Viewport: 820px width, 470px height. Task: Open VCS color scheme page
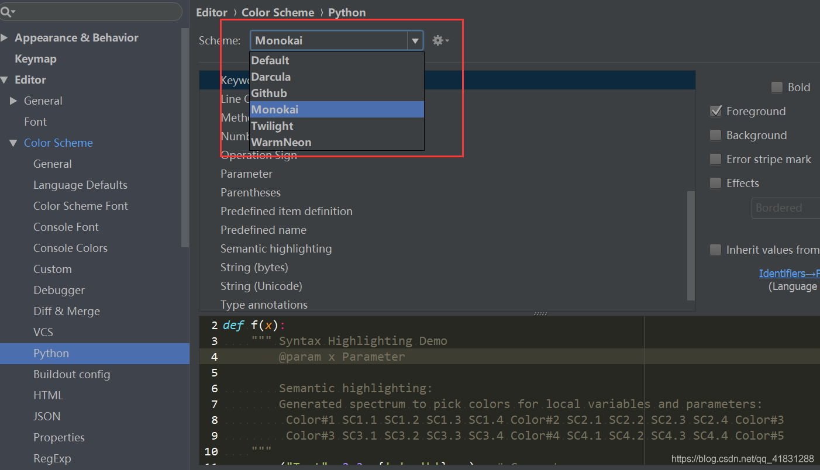coord(43,332)
